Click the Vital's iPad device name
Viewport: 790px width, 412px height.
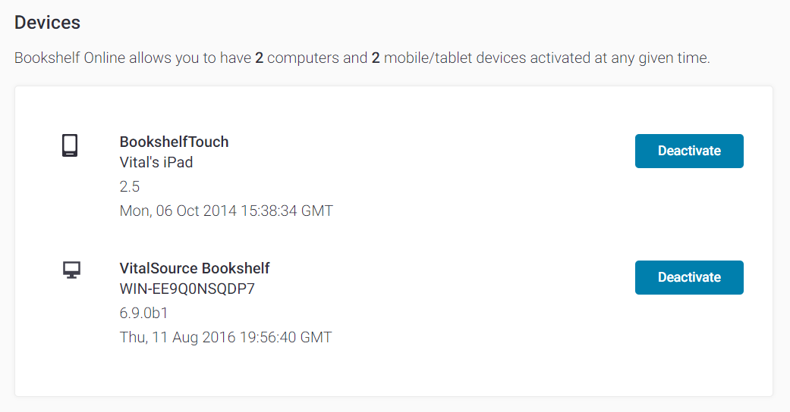click(x=156, y=163)
